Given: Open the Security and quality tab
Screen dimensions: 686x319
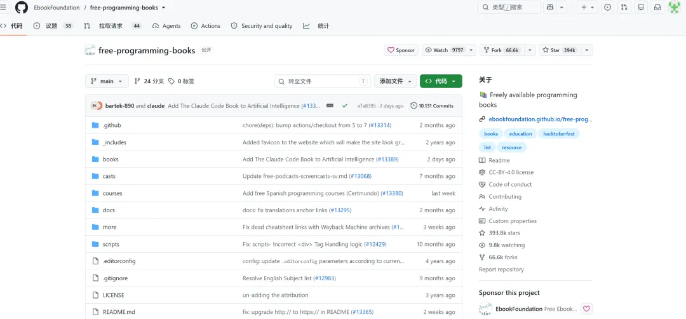Looking at the screenshot, I should pyautogui.click(x=262, y=26).
